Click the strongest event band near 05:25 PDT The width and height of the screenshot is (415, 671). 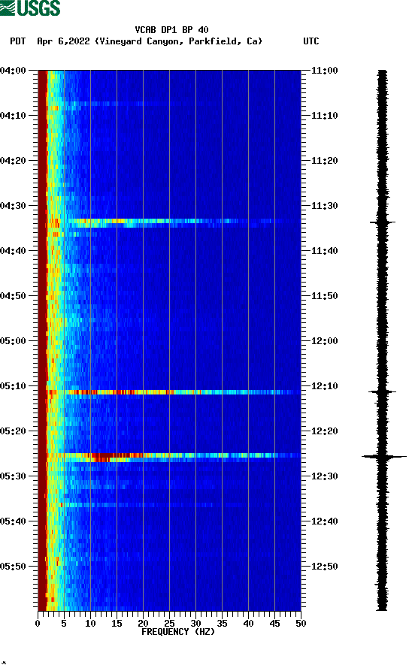[x=170, y=457]
